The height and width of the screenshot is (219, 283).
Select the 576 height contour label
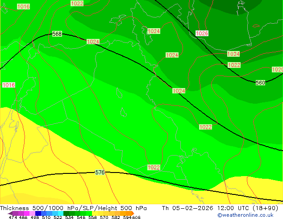100,172
